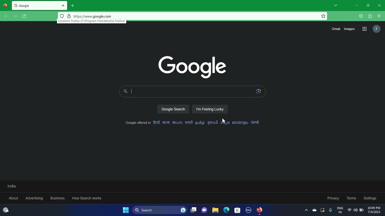
Task: Open Task View in taskbar
Action: click(x=193, y=210)
